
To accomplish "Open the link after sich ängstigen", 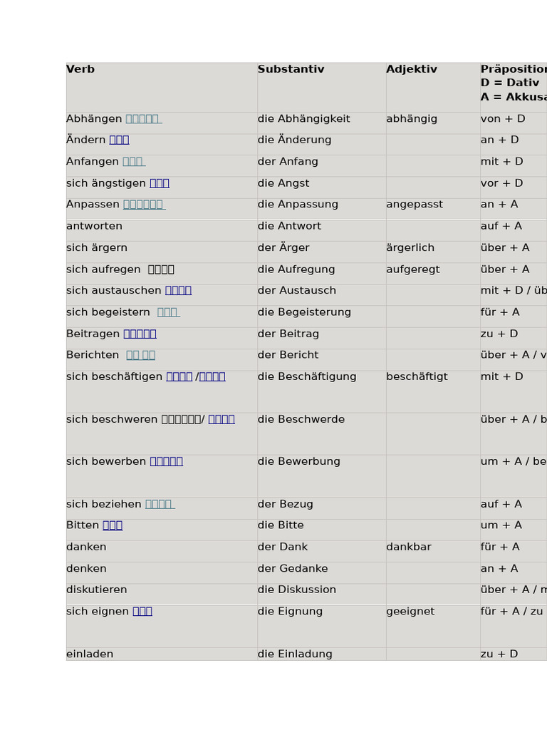I will pyautogui.click(x=160, y=183).
